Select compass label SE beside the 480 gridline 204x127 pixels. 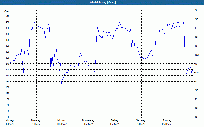click(197, 19)
